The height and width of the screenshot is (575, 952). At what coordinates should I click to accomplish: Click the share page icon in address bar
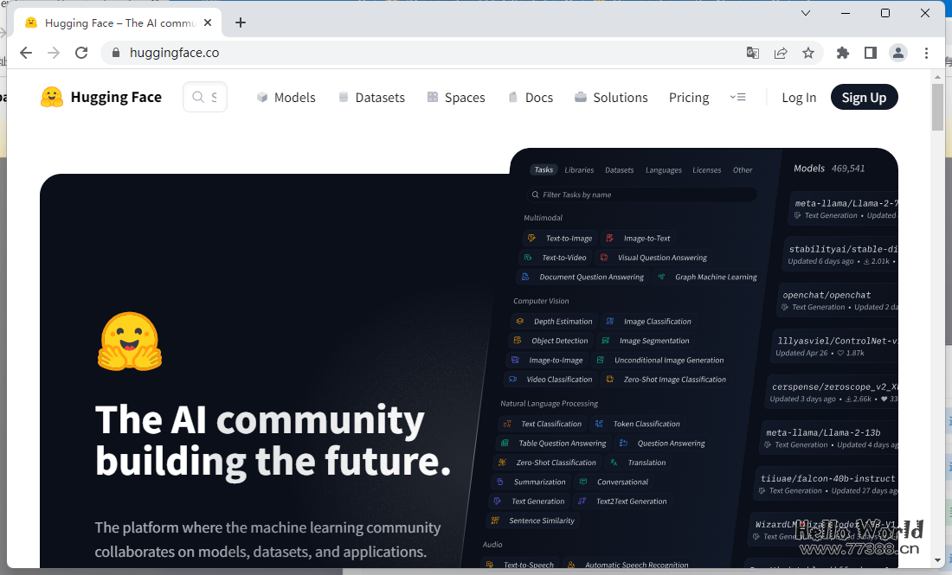coord(781,53)
